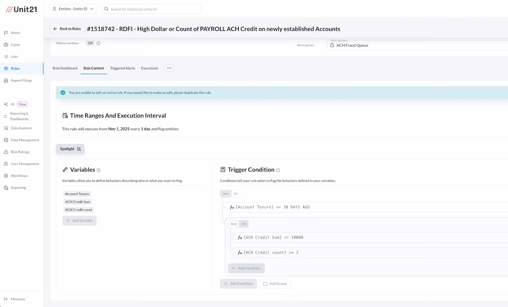The height and width of the screenshot is (307, 508).
Task: Click the User Management icon
Action: (x=6, y=164)
